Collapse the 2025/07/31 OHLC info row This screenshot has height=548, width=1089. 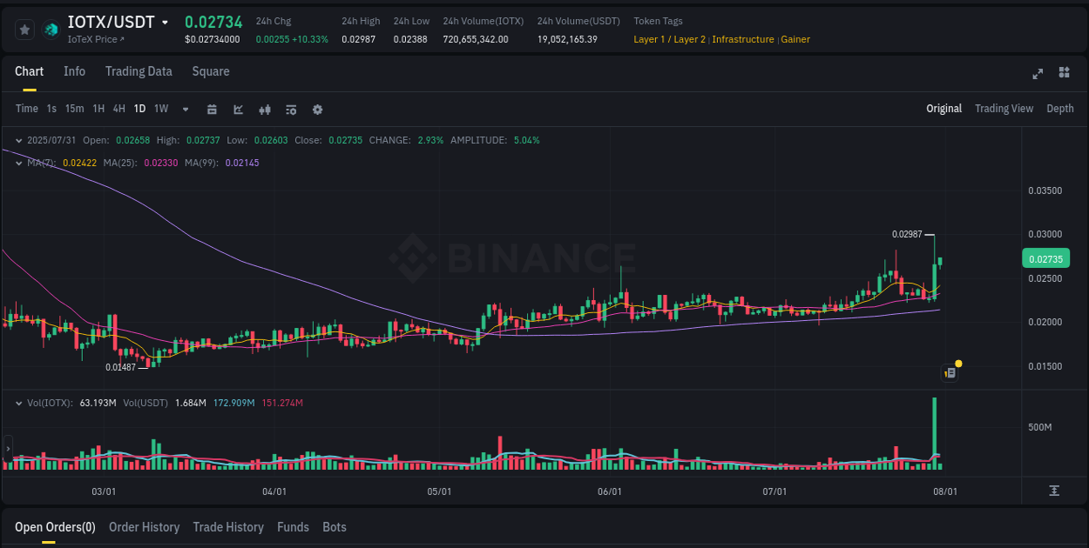(x=18, y=139)
